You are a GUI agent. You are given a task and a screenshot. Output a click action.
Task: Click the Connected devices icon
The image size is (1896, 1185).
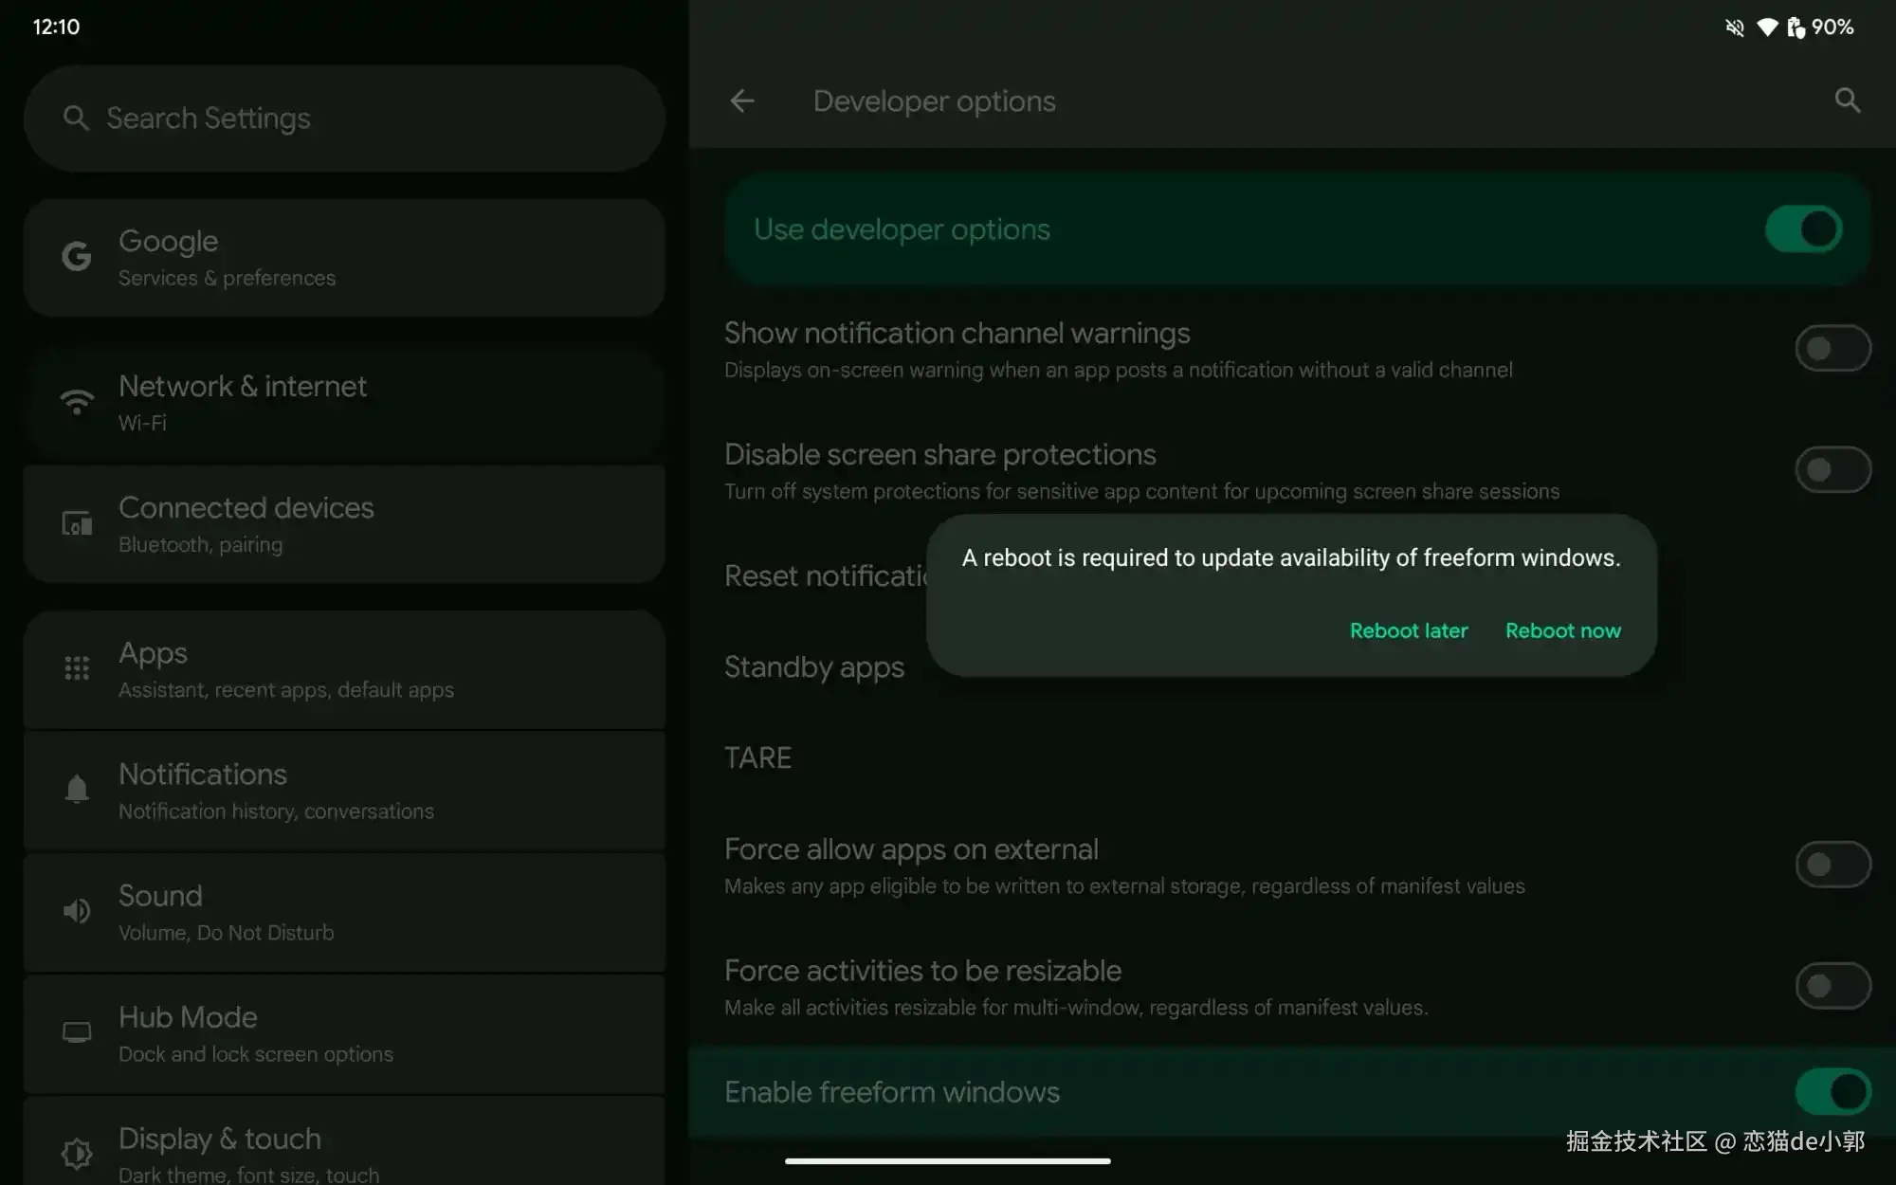(x=77, y=523)
